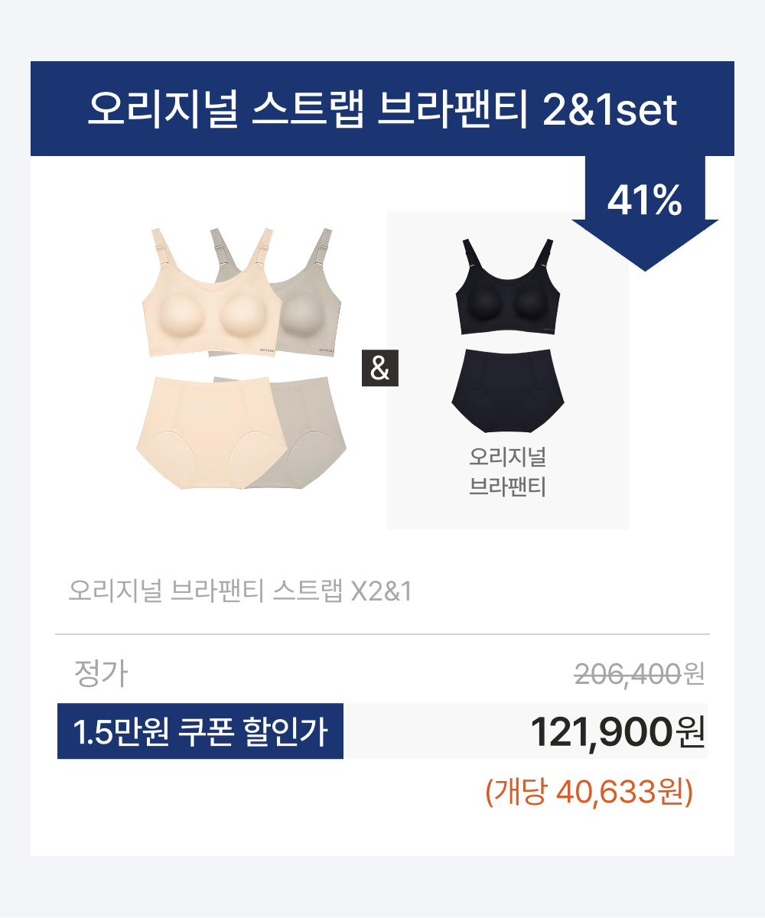Click the 1.5만원 쿠폰 할인가 label
This screenshot has width=765, height=918.
(200, 731)
